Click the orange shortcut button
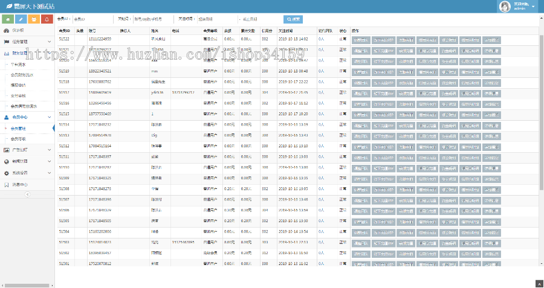The height and width of the screenshot is (288, 544). 33,19
